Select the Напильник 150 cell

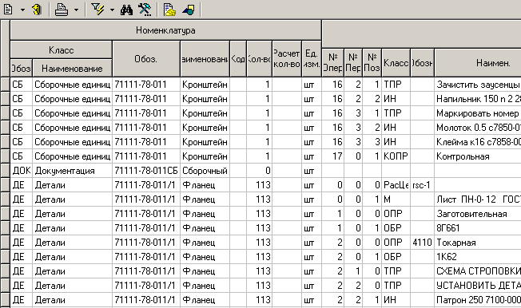tap(478, 99)
